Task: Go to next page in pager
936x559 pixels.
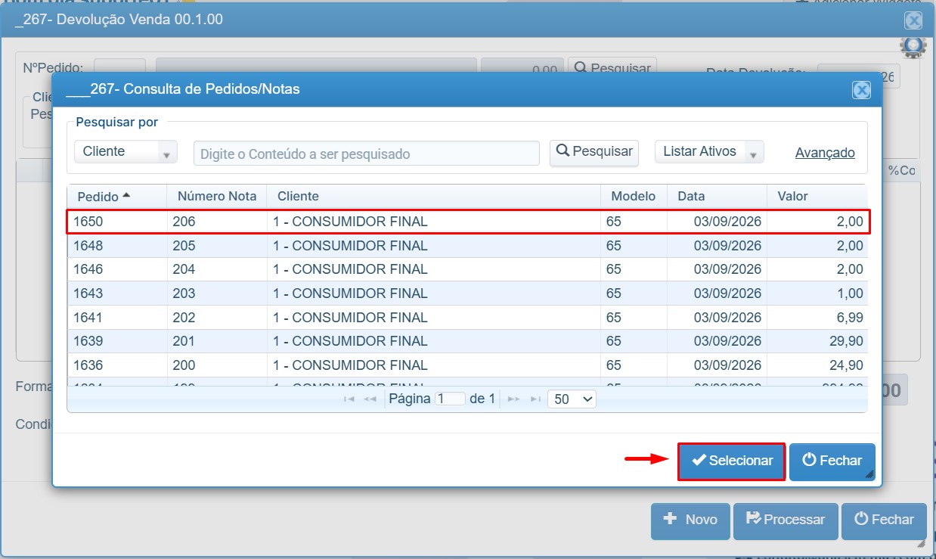Action: click(513, 399)
